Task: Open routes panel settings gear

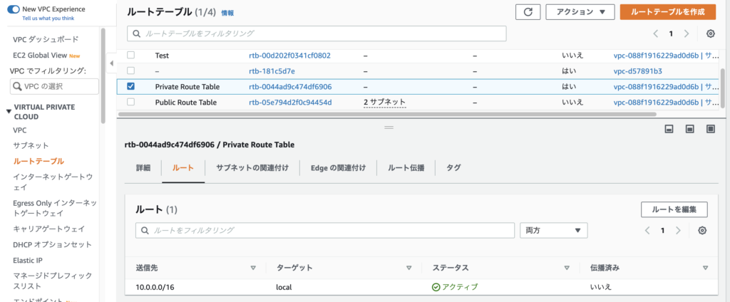Action: click(702, 230)
